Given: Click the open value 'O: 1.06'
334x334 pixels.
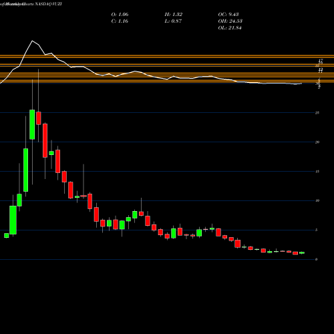Looking at the screenshot, I should [120, 14].
